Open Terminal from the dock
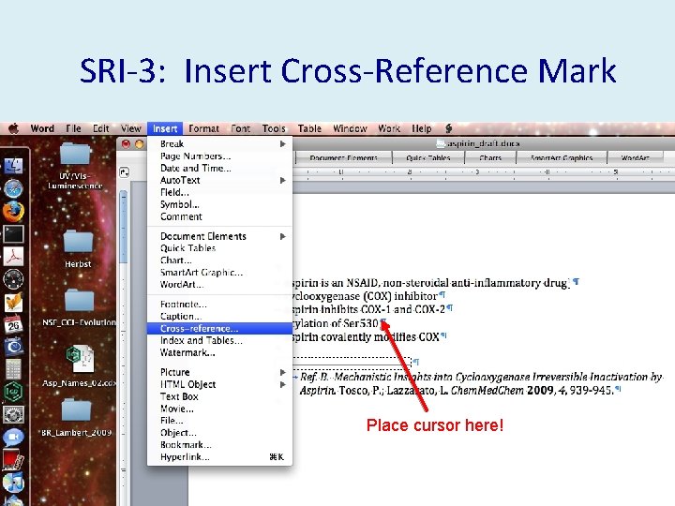This screenshot has width=675, height=506. (13, 234)
